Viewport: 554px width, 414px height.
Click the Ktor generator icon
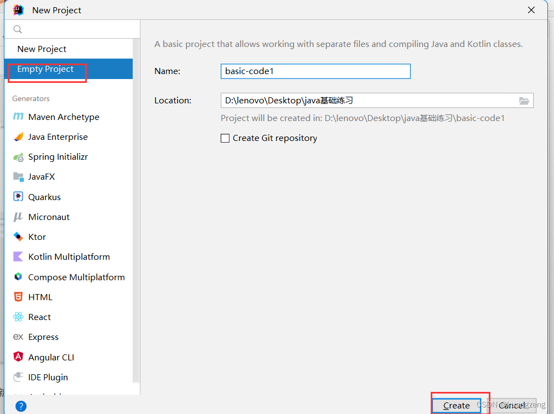[x=18, y=237]
